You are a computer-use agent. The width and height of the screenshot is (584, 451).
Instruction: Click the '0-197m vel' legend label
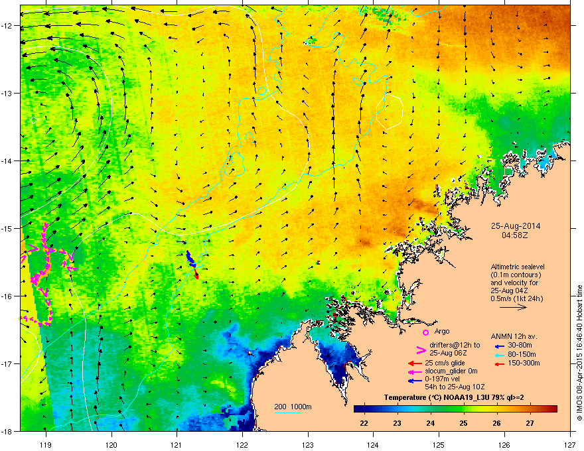coord(442,379)
